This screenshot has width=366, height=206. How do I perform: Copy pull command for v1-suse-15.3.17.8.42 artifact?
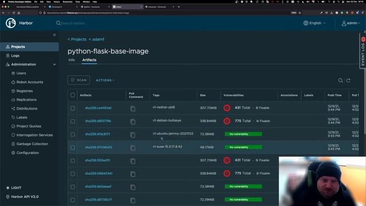coord(133,148)
